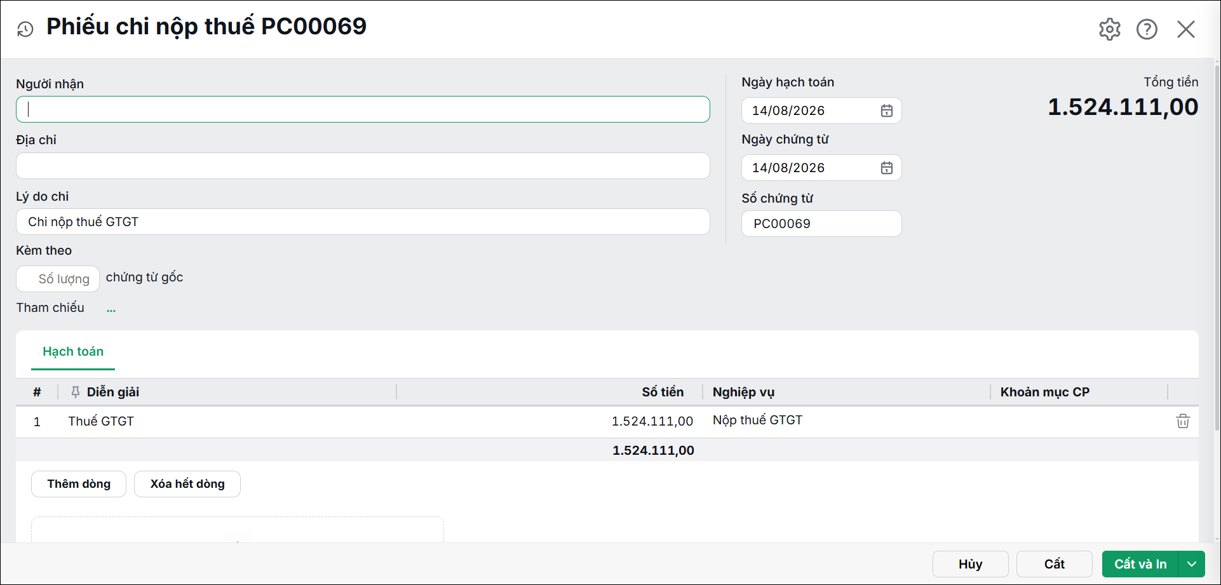Edit the Lý do chi field

pos(363,222)
